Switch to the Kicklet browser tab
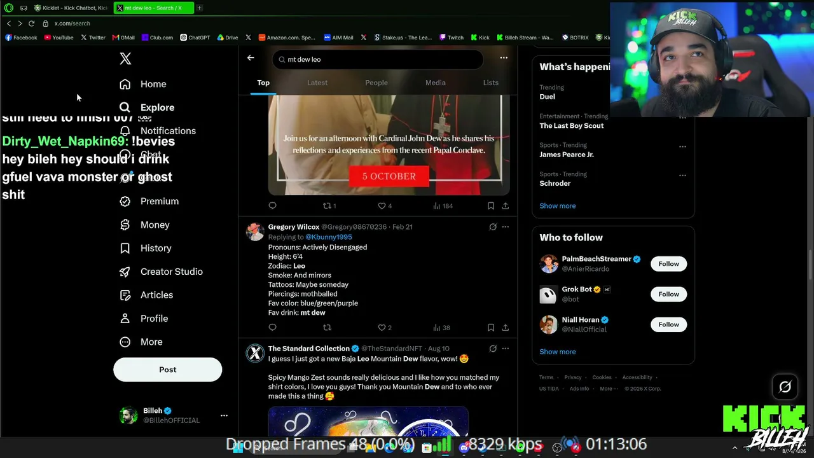The width and height of the screenshot is (814, 458). pyautogui.click(x=71, y=8)
